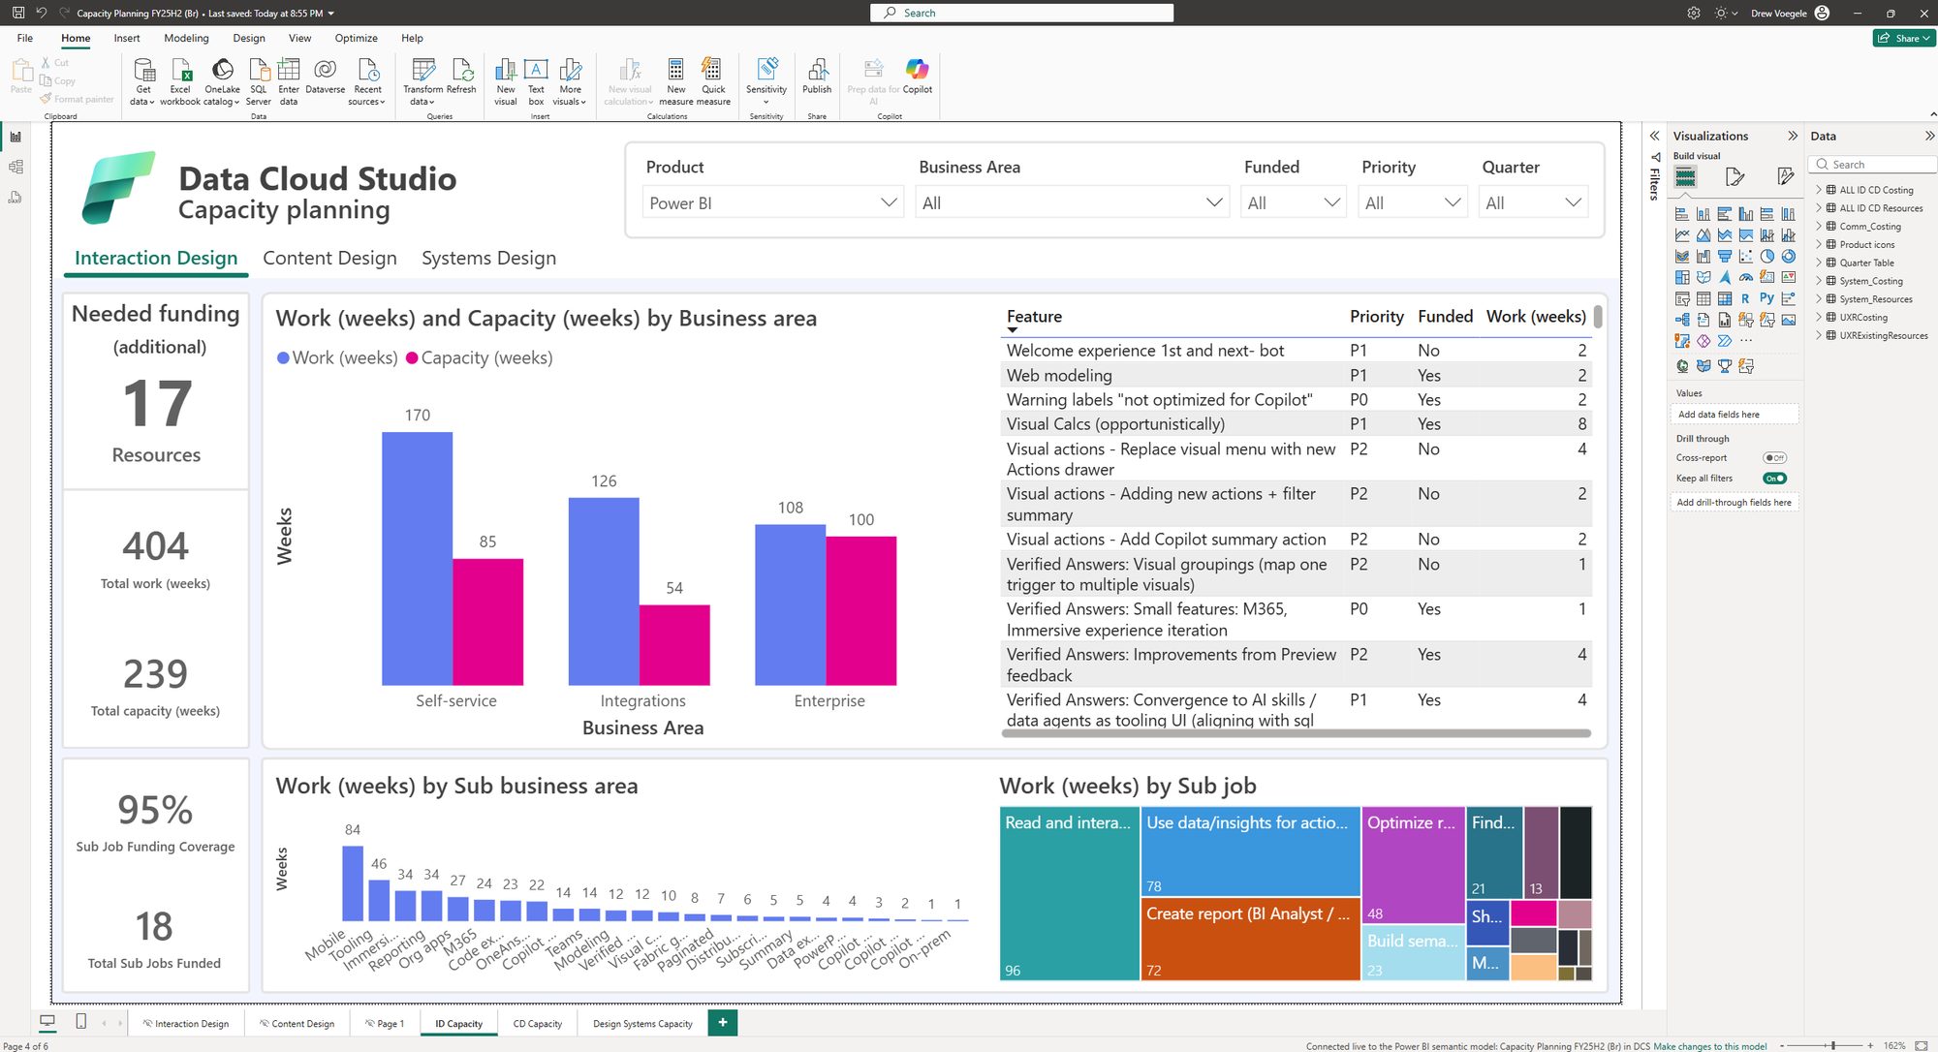Viewport: 1938px width, 1052px height.
Task: Adjust the zoom slider in status bar
Action: point(1832,1046)
